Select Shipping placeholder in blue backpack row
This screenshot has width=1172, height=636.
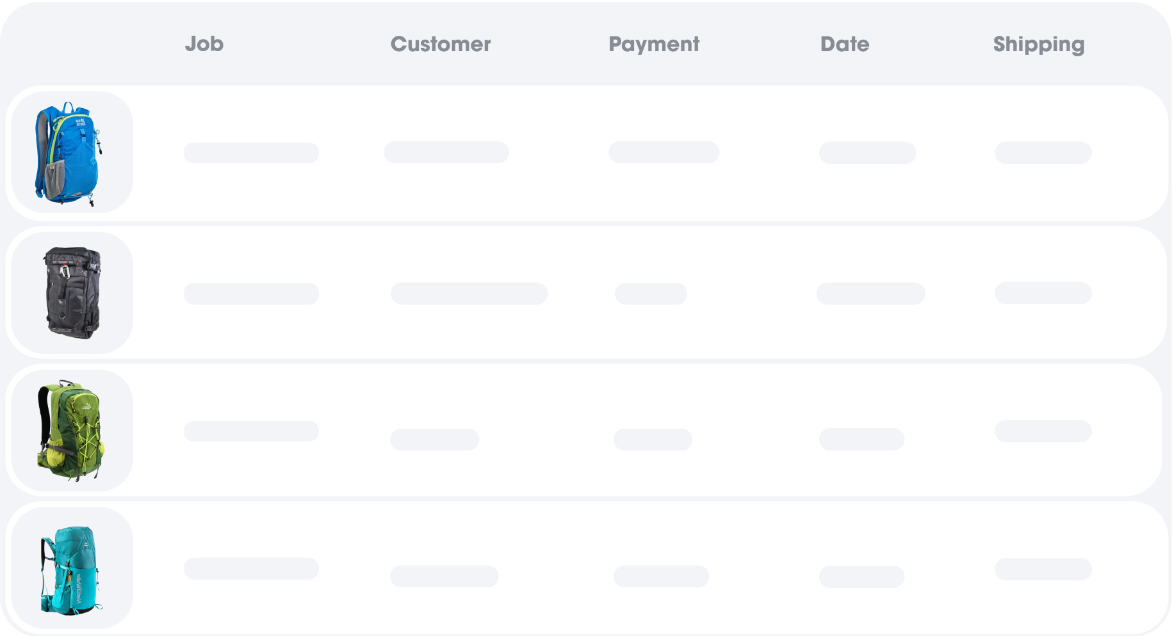1043,153
